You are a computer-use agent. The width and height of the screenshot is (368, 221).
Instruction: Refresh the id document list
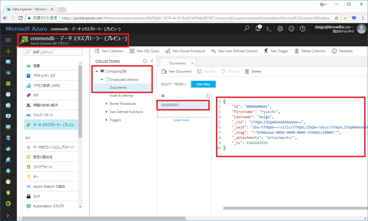(x=208, y=96)
